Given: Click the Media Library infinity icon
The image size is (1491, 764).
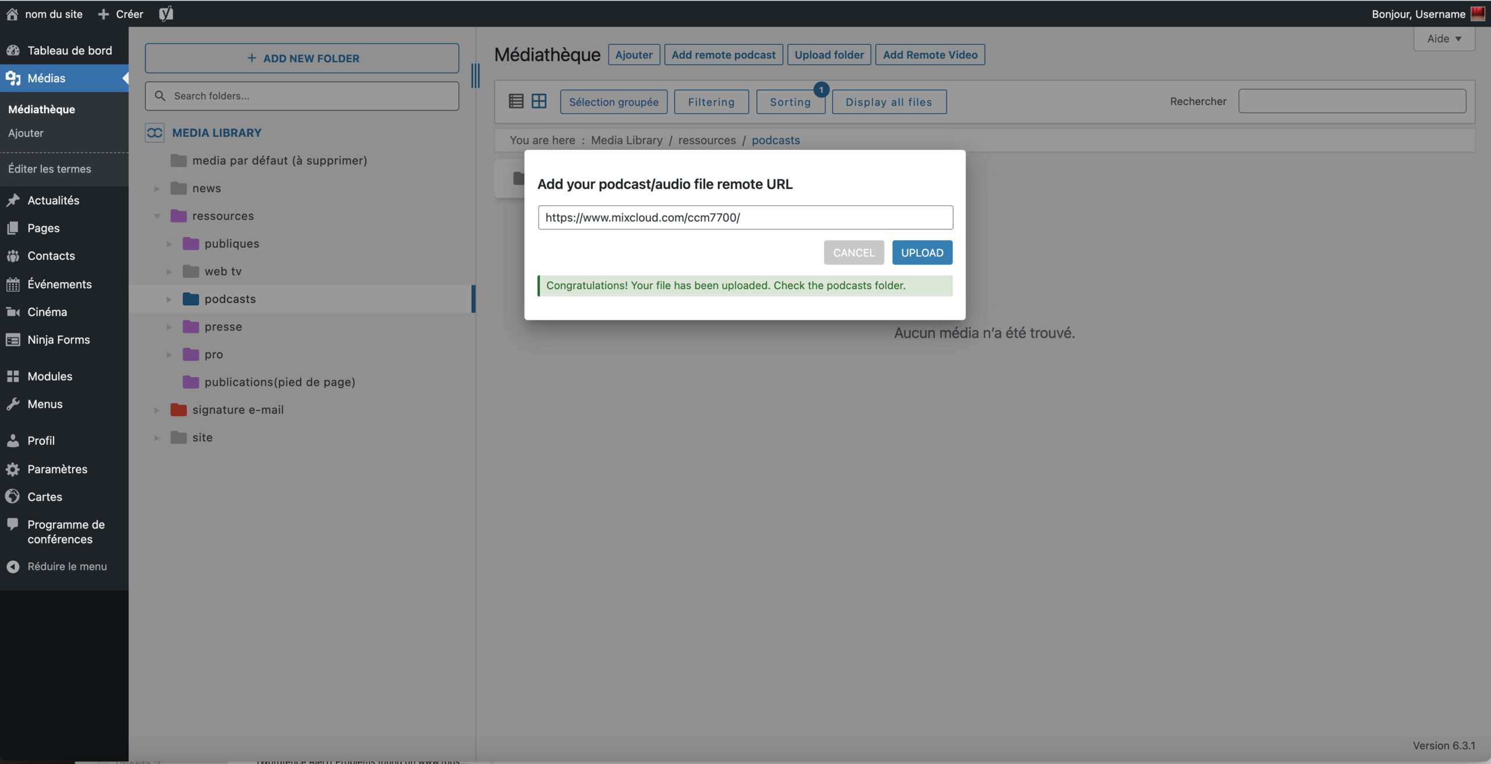Looking at the screenshot, I should pyautogui.click(x=155, y=133).
